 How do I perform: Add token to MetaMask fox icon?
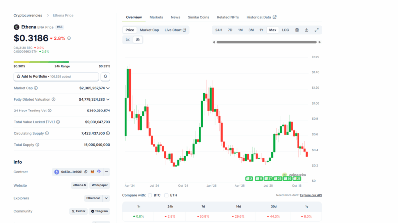92,172
